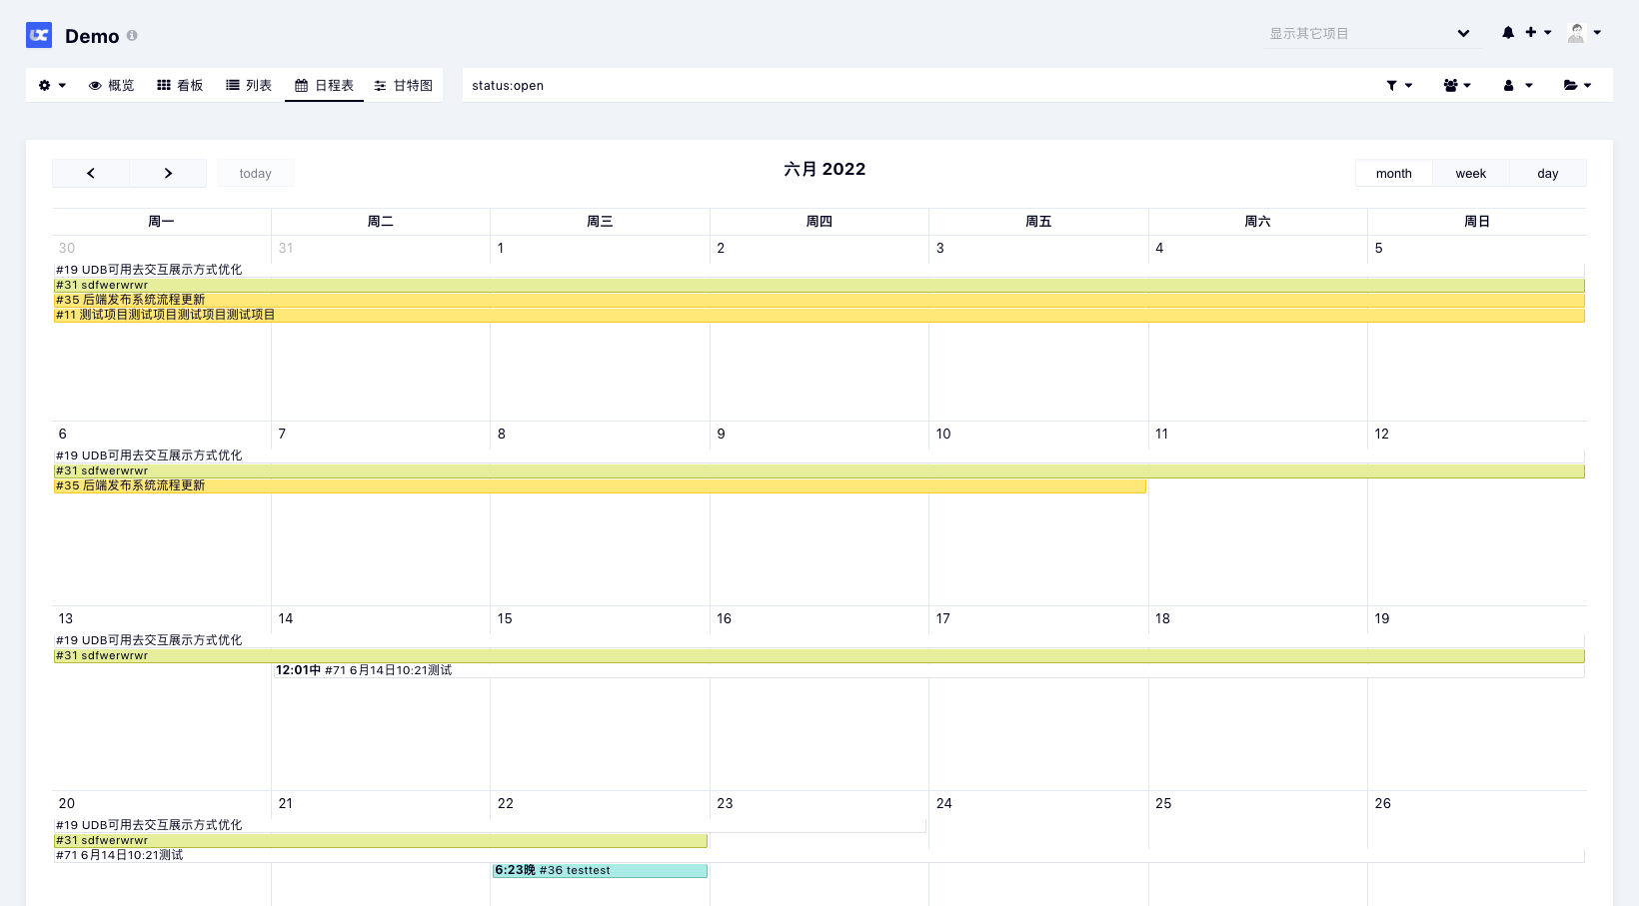Open #19 UDB event in the June 13 week
The image size is (1639, 906).
pos(819,640)
